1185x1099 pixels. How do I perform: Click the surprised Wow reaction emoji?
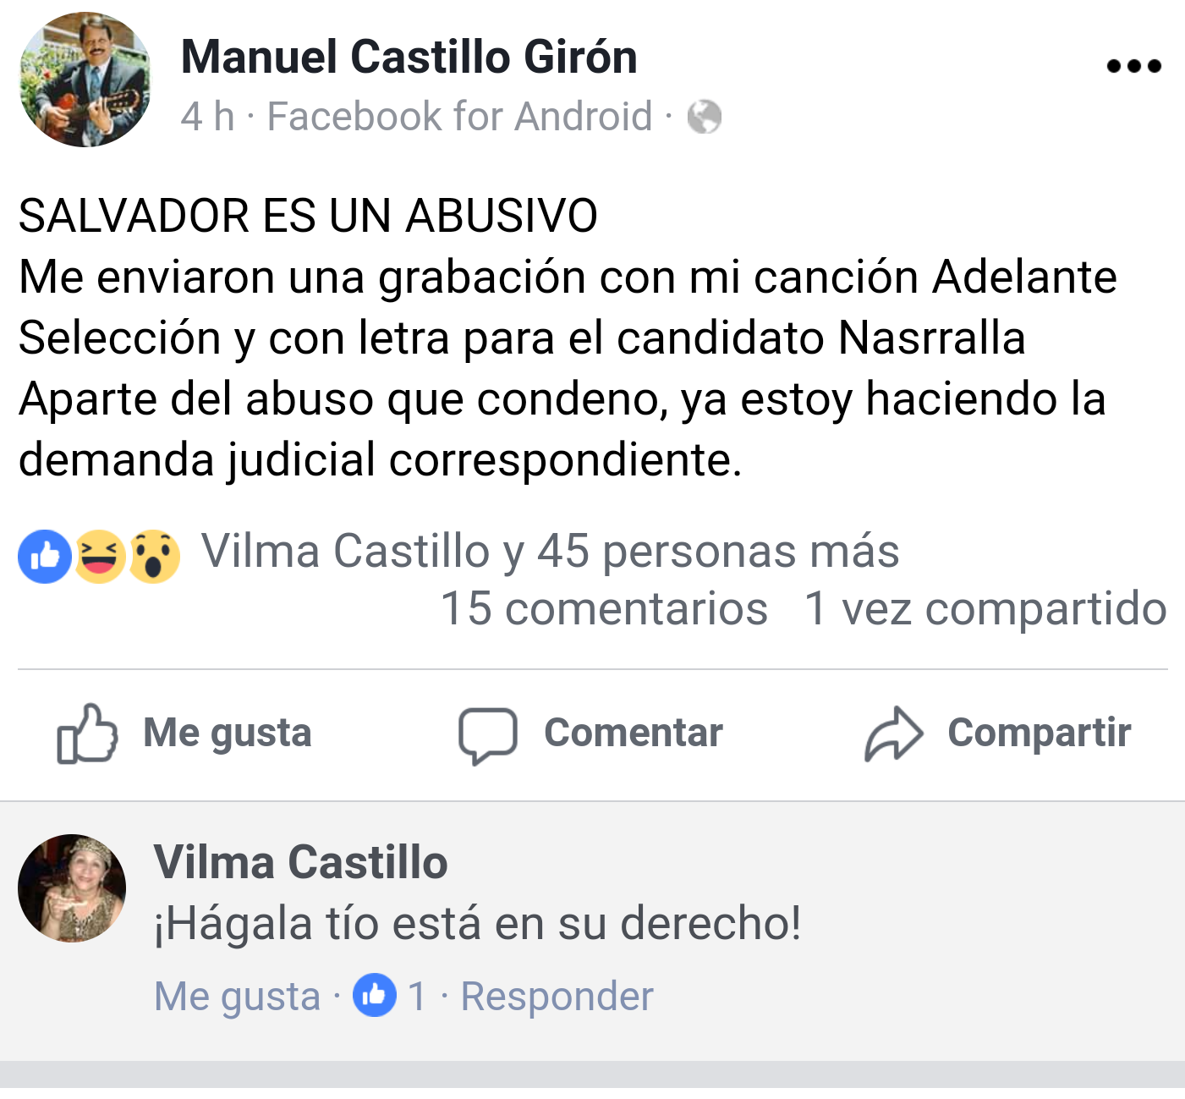(154, 556)
